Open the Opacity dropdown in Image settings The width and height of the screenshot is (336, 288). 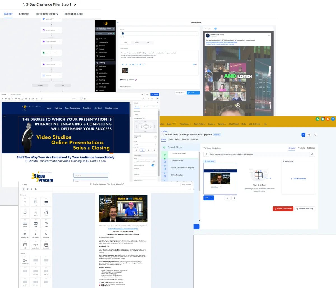click(145, 144)
